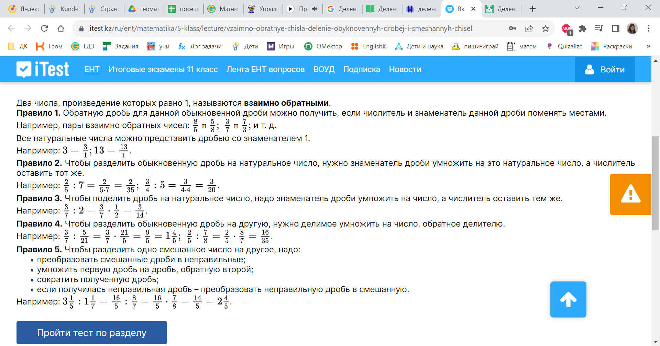
Task: Open the матем bookmark
Action: click(x=522, y=46)
